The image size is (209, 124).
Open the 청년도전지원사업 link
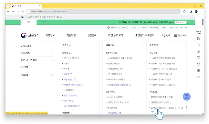click(115, 69)
